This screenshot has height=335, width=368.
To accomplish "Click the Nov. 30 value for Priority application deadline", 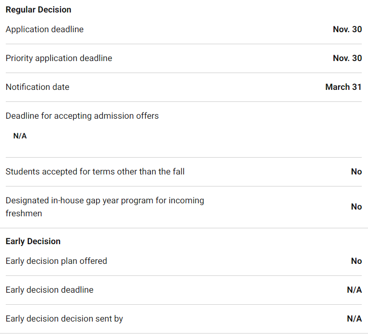I will click(347, 58).
